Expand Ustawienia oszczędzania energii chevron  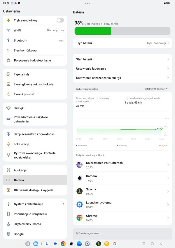point(168,78)
